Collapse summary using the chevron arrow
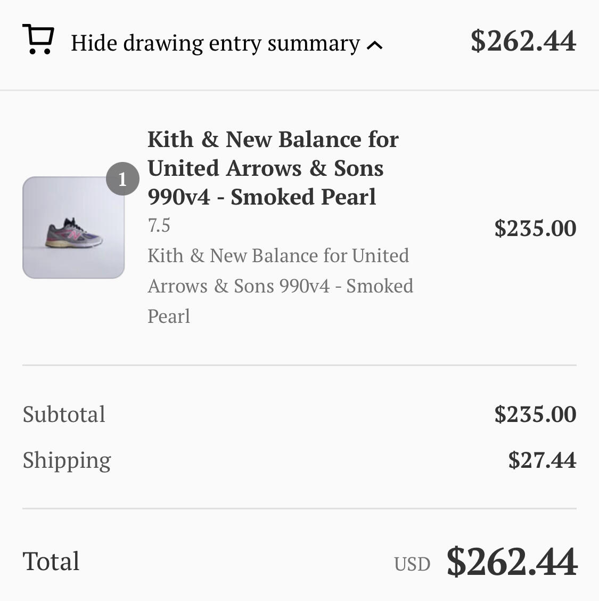 (375, 45)
